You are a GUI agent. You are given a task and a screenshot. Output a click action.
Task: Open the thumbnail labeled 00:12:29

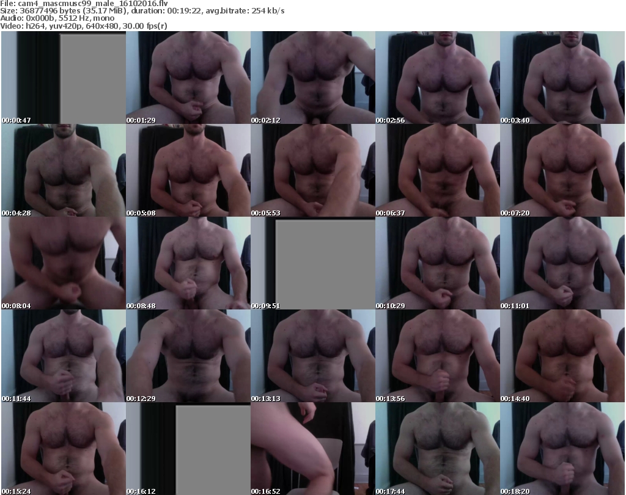[x=188, y=356]
